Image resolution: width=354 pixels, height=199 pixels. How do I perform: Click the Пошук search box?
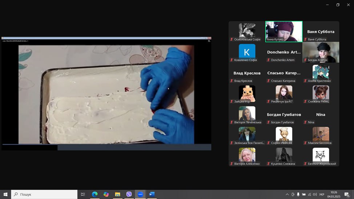click(44, 194)
